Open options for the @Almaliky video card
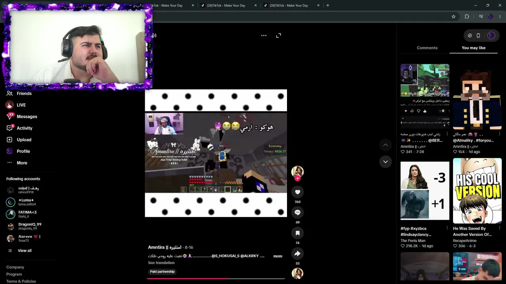 [x=499, y=134]
